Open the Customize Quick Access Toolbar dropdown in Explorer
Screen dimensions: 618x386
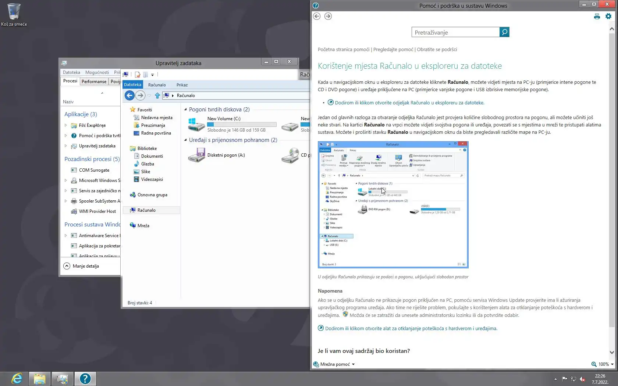[152, 75]
